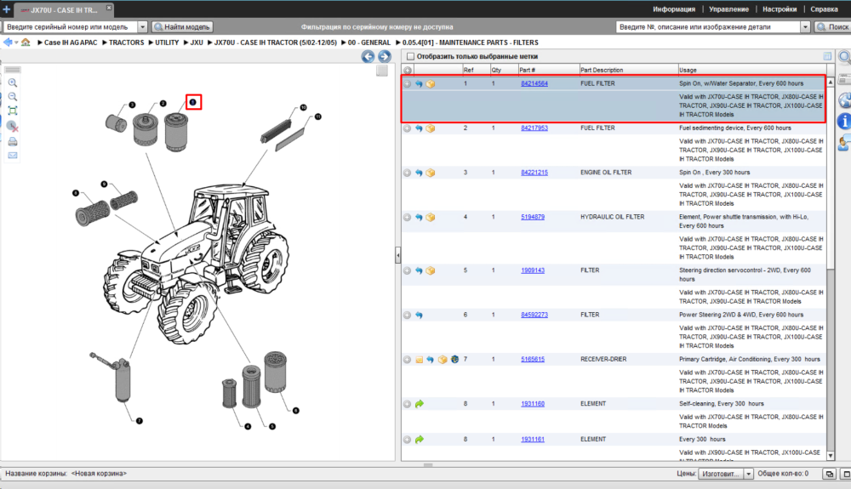
Task: Open the blue information icon in the right sidebar
Action: 844,121
